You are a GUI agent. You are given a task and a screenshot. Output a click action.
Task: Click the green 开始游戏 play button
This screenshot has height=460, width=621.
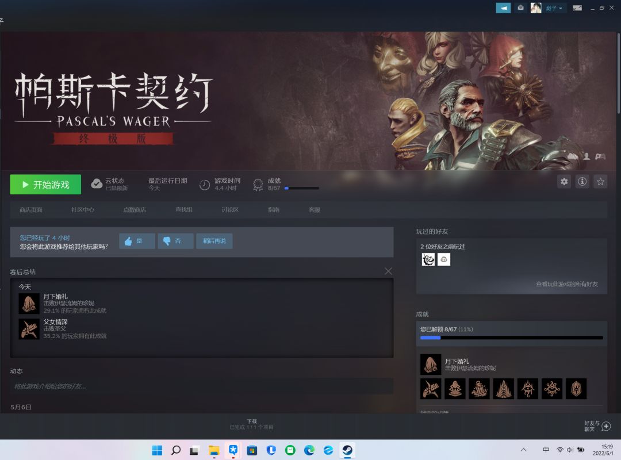tap(45, 185)
